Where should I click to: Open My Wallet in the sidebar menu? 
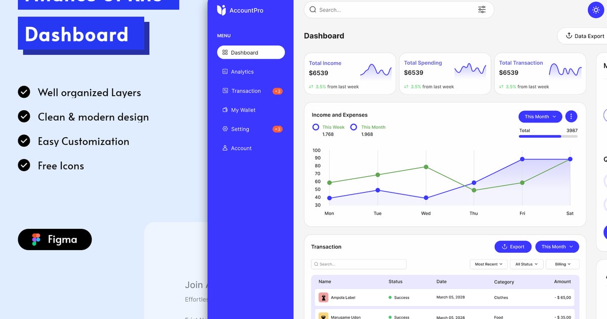[239, 110]
